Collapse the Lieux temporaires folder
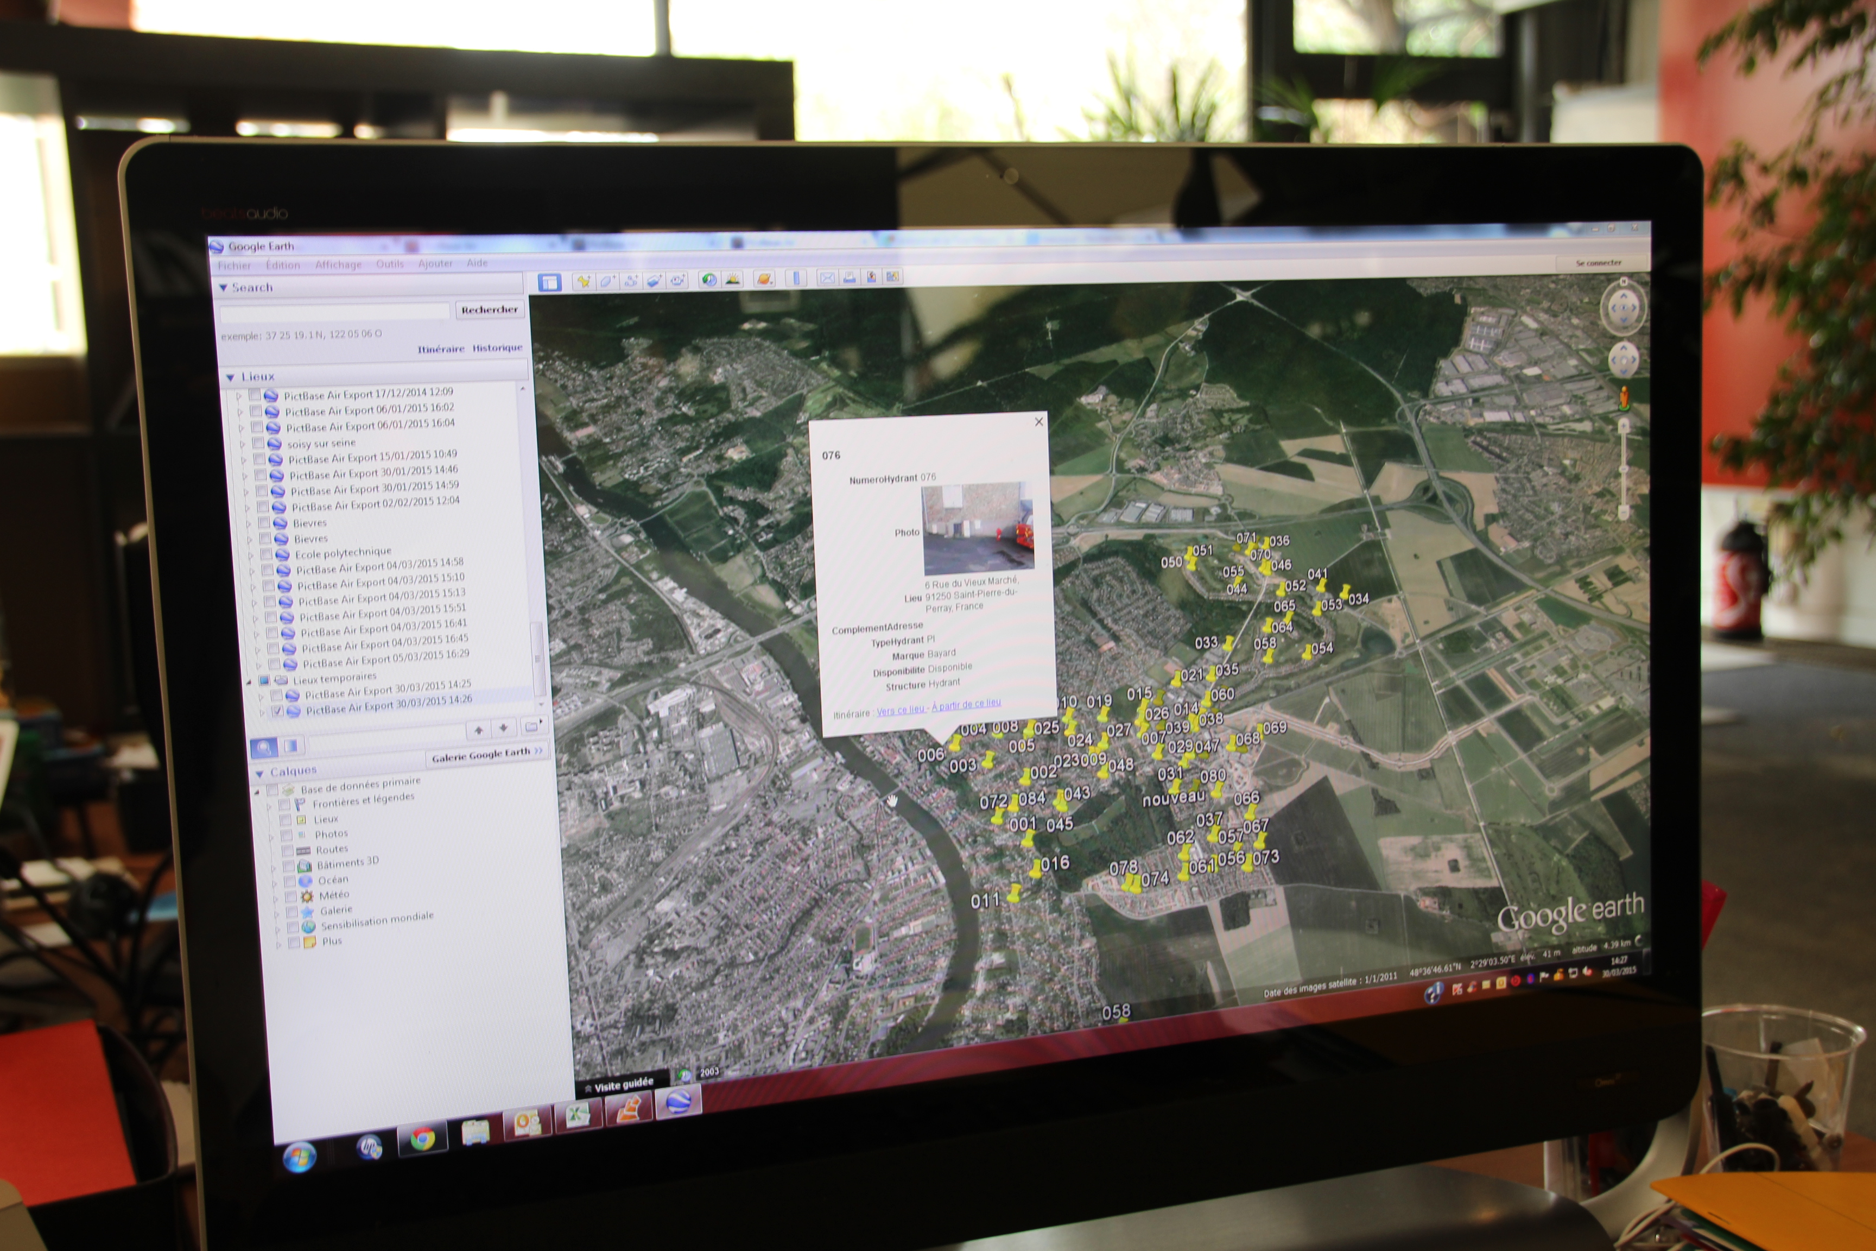1876x1251 pixels. 250,682
